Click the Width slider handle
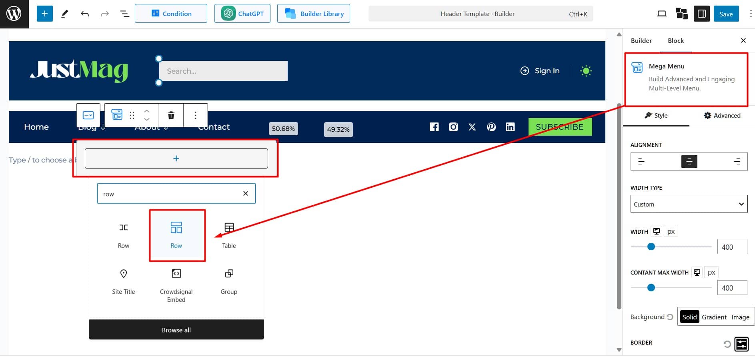This screenshot has width=755, height=357. pyautogui.click(x=651, y=247)
